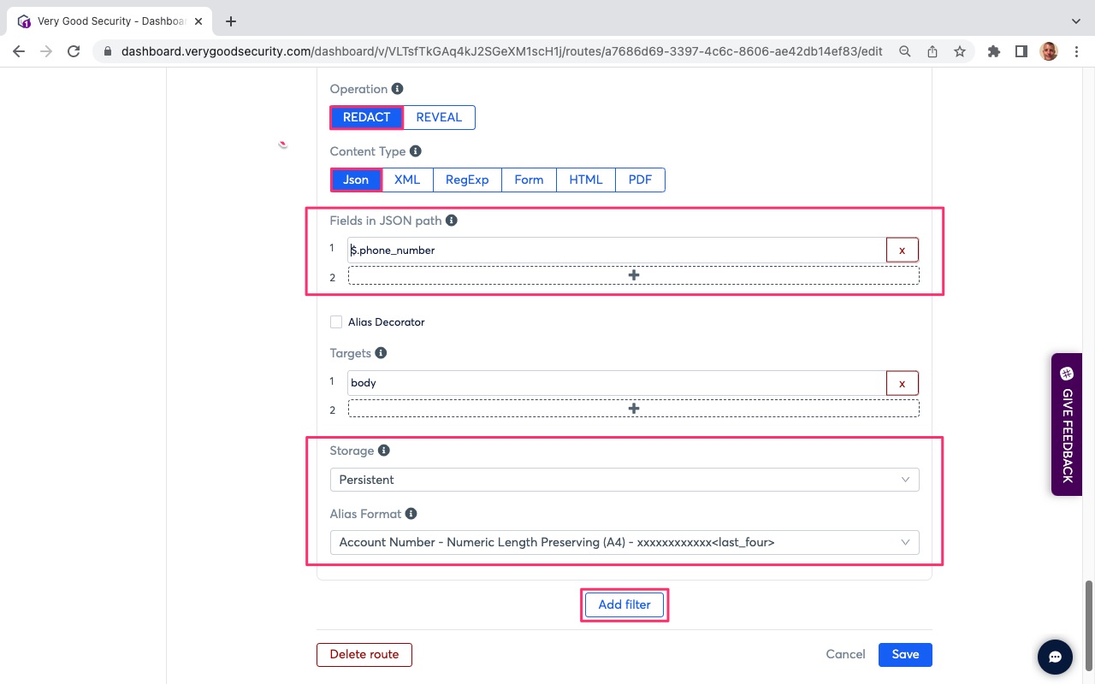Click the Delete route button
This screenshot has height=684, width=1095.
364,654
